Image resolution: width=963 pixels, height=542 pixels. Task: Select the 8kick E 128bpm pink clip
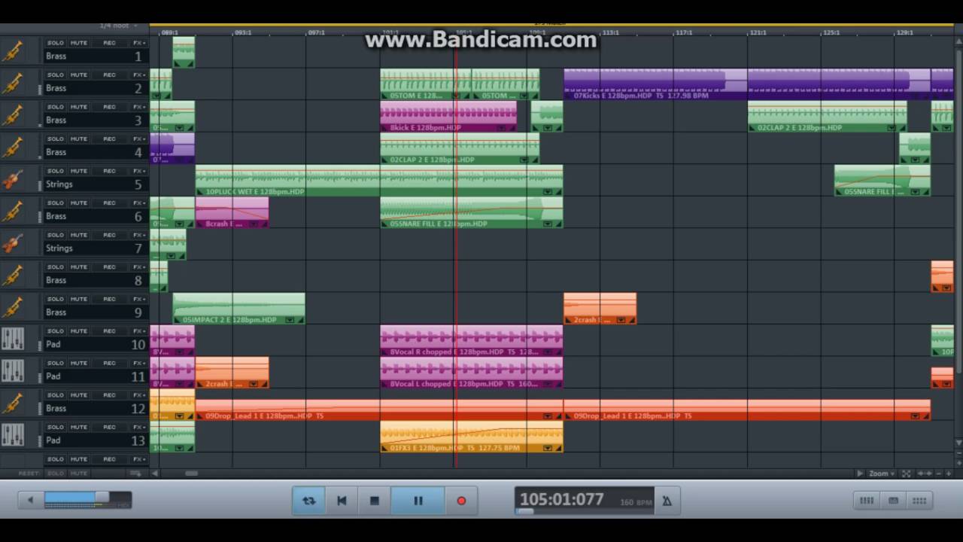448,116
